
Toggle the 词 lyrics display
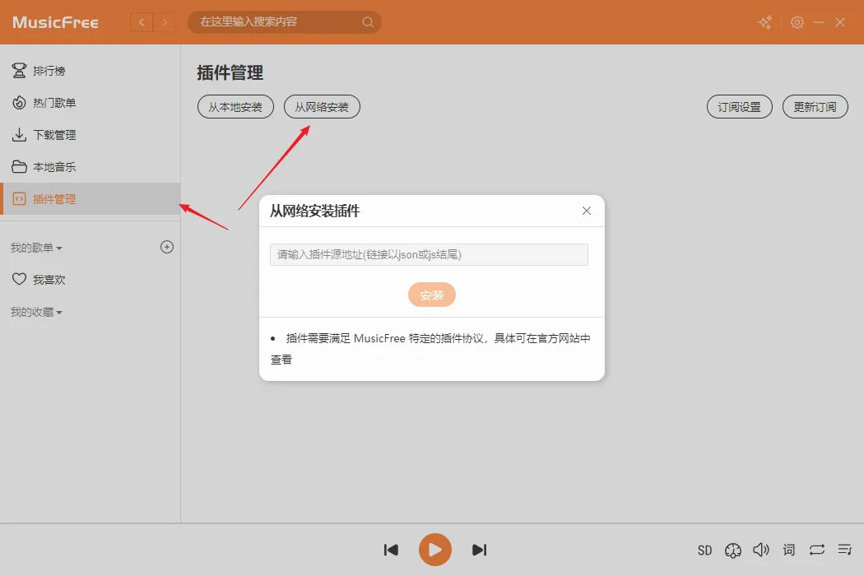tap(789, 550)
